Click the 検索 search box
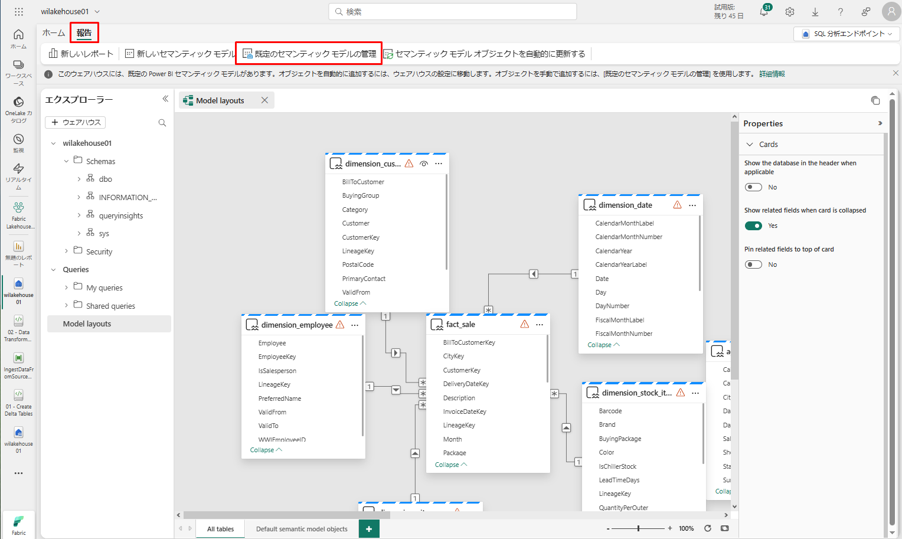The width and height of the screenshot is (902, 539). (x=452, y=12)
